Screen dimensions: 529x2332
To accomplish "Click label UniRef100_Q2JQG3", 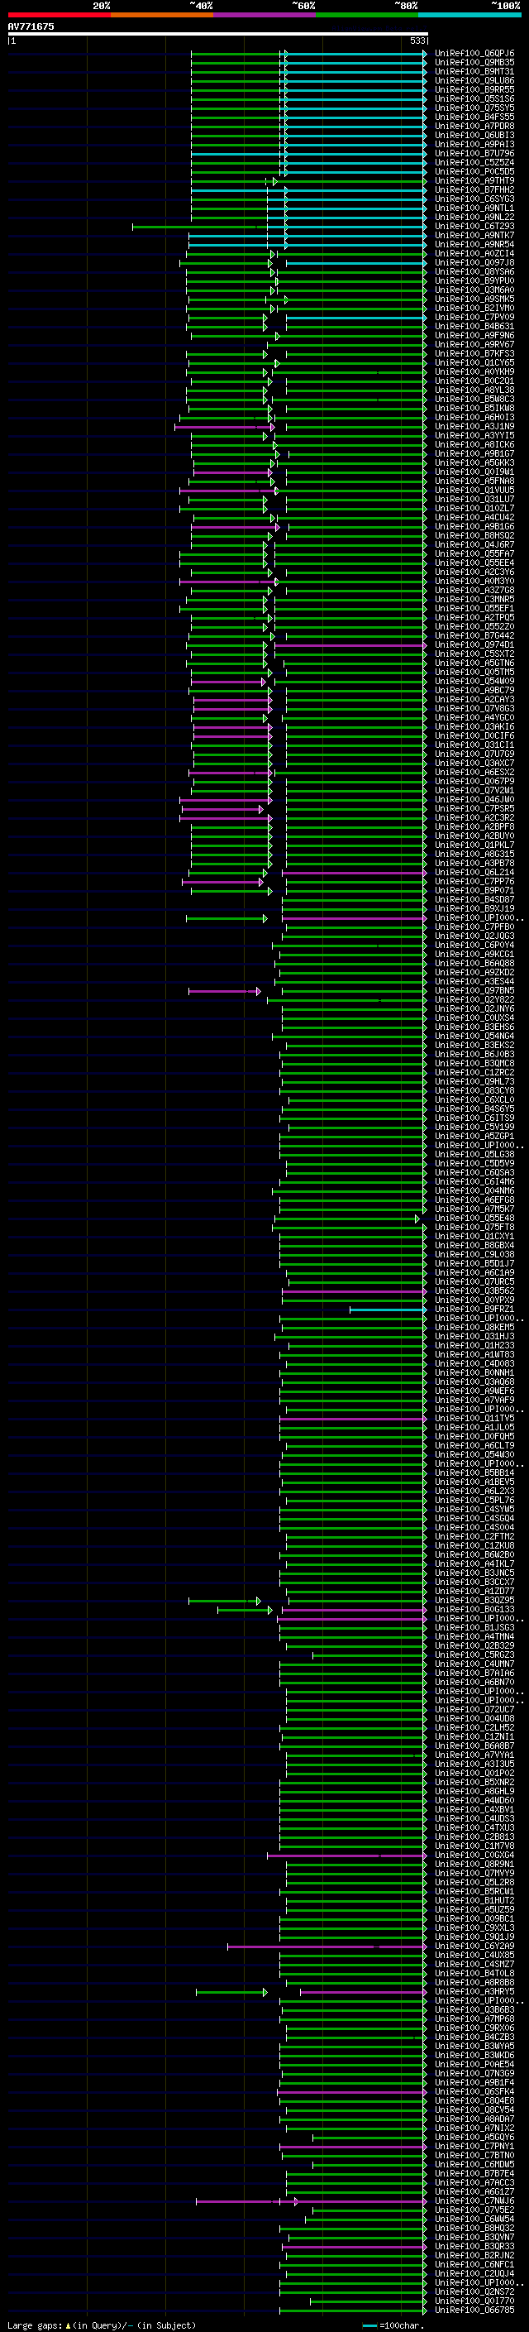I will tap(474, 936).
